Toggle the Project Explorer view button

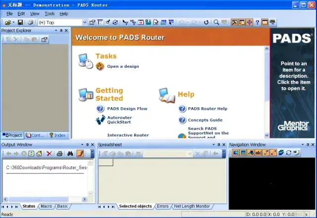242,22
